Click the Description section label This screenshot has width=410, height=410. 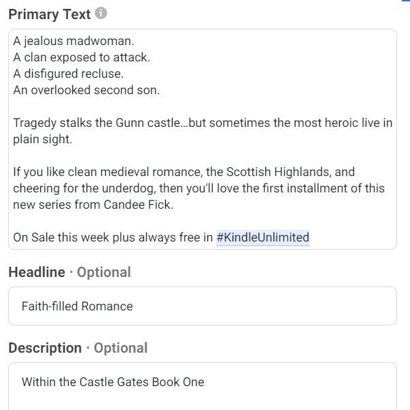(x=45, y=348)
